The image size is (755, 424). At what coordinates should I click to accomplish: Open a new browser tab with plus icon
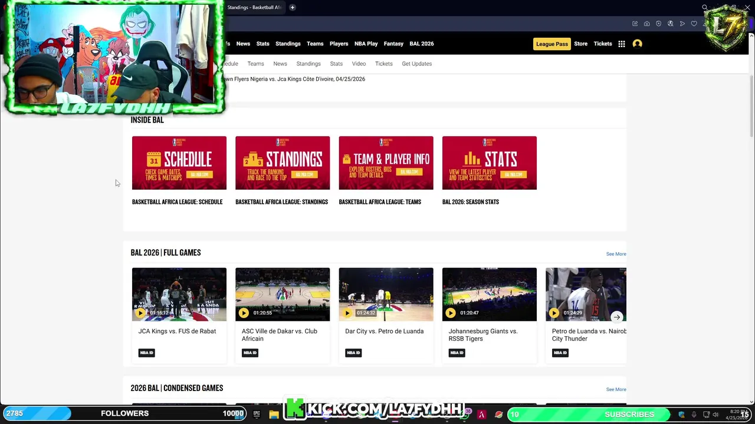click(x=293, y=7)
